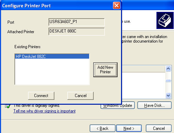Click the printer wizard icon
174x133 pixels.
[x=165, y=20]
